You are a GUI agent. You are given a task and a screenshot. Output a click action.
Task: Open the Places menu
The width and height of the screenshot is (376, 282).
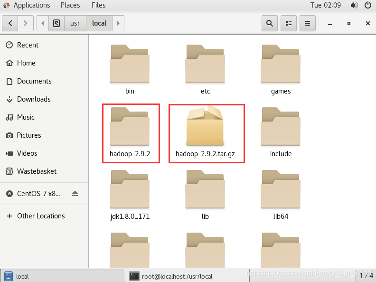(x=70, y=5)
